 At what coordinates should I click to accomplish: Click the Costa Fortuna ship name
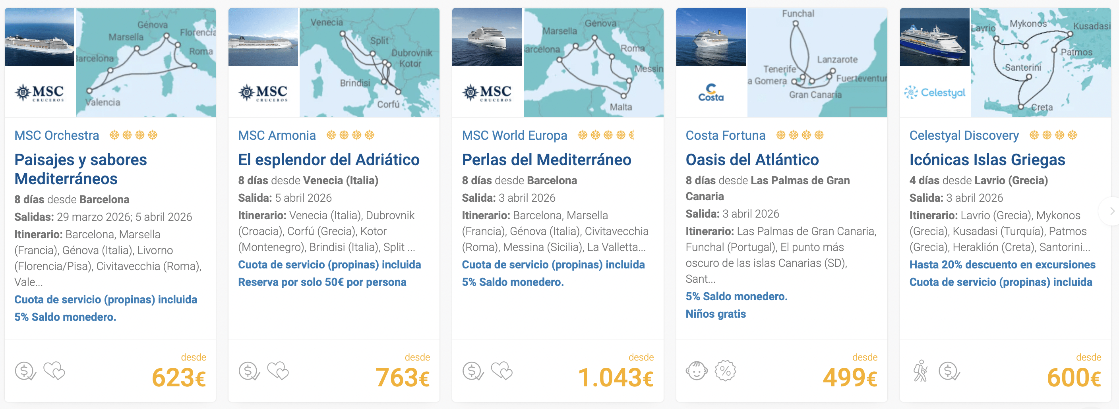[x=725, y=135]
